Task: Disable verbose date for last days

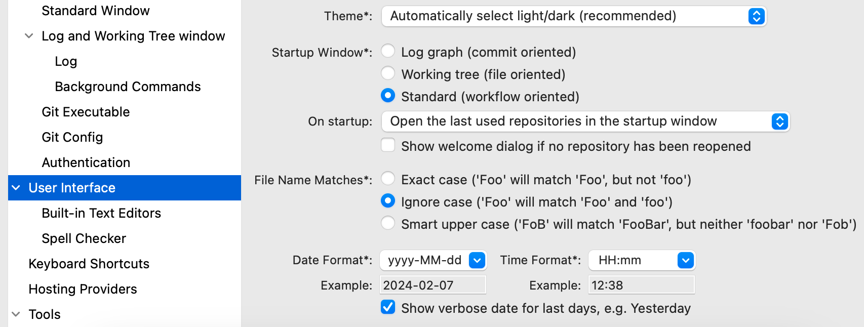Action: click(387, 307)
